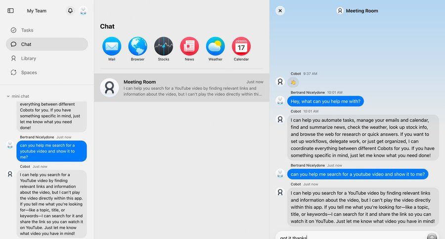The height and width of the screenshot is (239, 445).
Task: Select the 'Hey, what can you help me with?' bubble
Action: 325,101
